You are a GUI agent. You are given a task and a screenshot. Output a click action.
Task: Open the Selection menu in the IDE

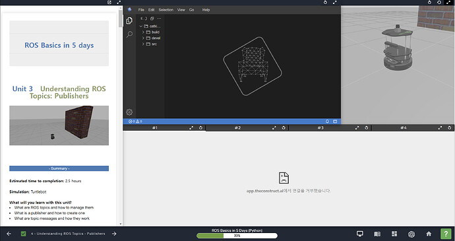(166, 10)
